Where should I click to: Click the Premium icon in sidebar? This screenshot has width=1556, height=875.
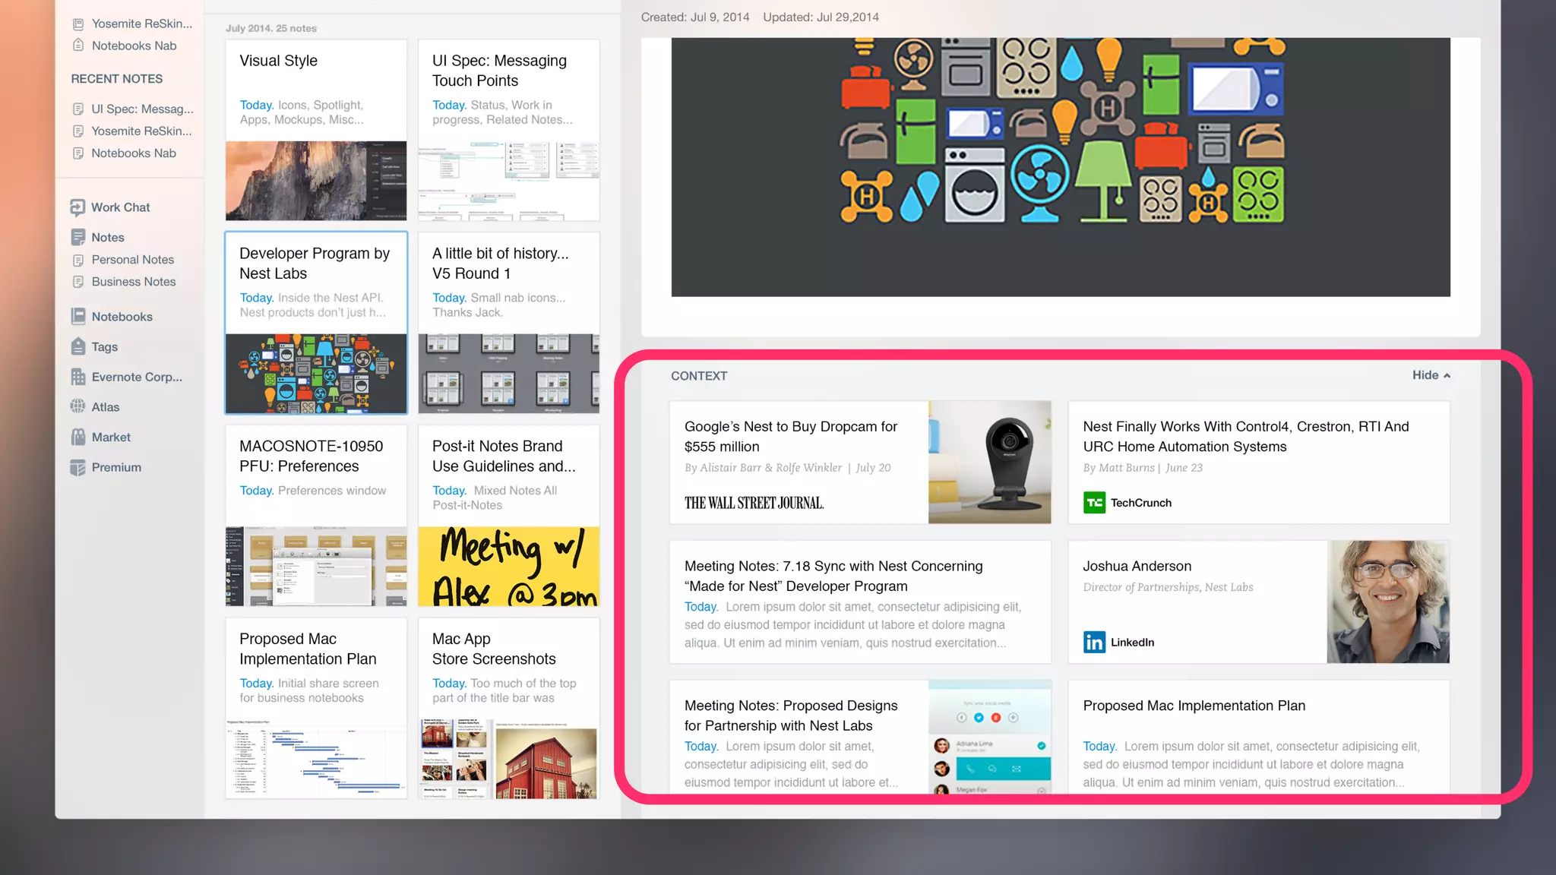pos(77,467)
